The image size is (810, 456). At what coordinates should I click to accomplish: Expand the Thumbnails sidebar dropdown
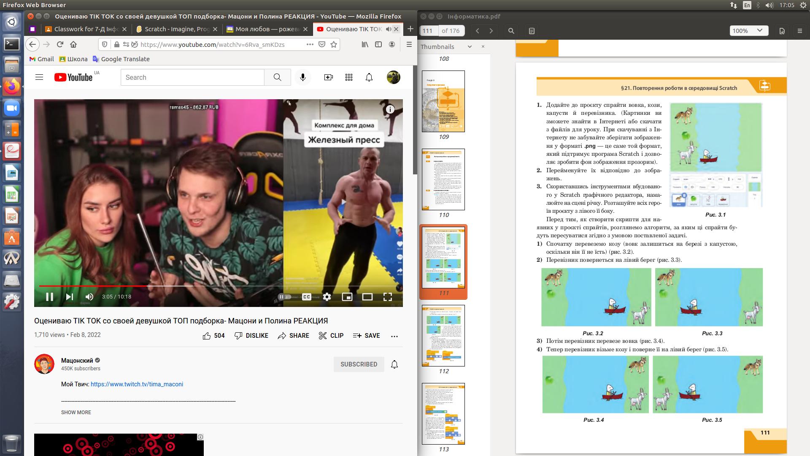coord(470,47)
